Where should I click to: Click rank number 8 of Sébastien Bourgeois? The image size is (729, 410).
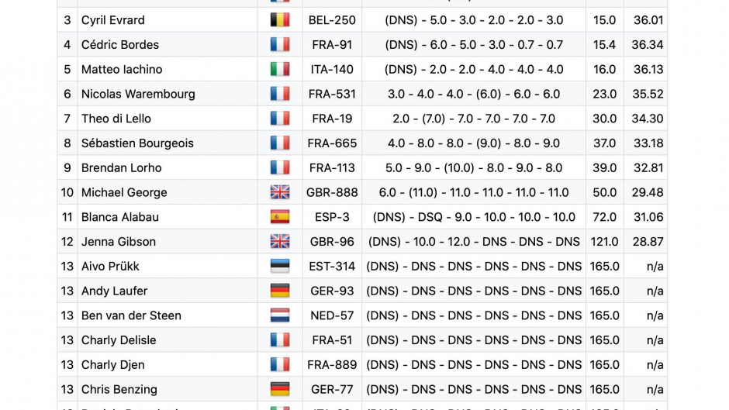67,143
